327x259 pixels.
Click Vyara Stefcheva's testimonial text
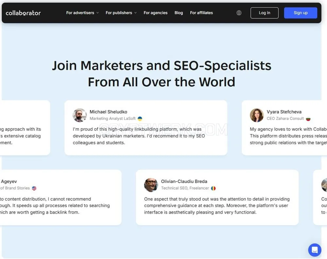click(288, 136)
